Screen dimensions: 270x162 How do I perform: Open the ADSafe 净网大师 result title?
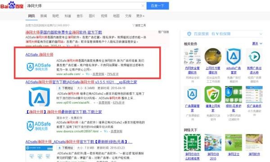click(x=40, y=55)
